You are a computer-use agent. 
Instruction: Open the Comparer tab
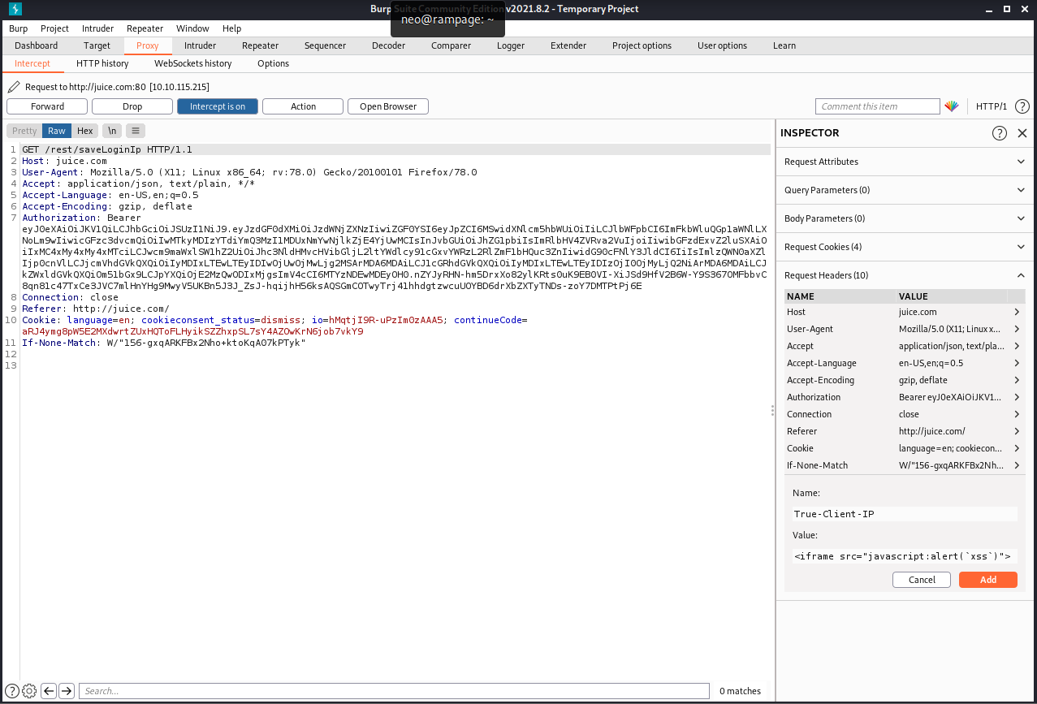(451, 45)
